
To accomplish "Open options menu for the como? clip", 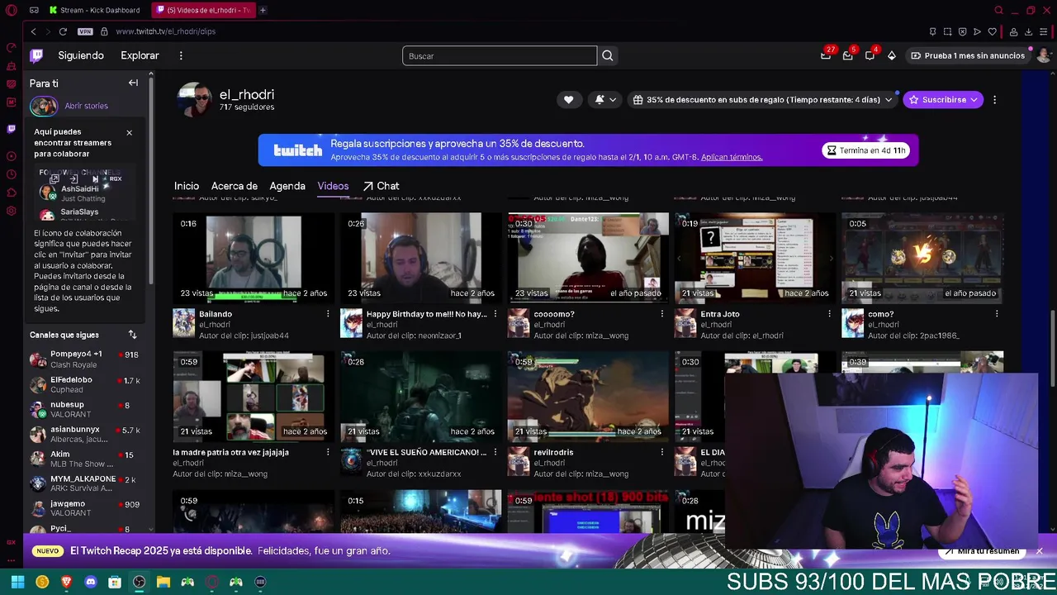I will point(997,314).
